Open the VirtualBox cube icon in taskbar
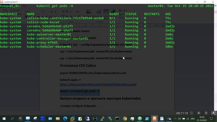Image resolution: width=217 pixels, height=122 pixels. [x=73, y=119]
